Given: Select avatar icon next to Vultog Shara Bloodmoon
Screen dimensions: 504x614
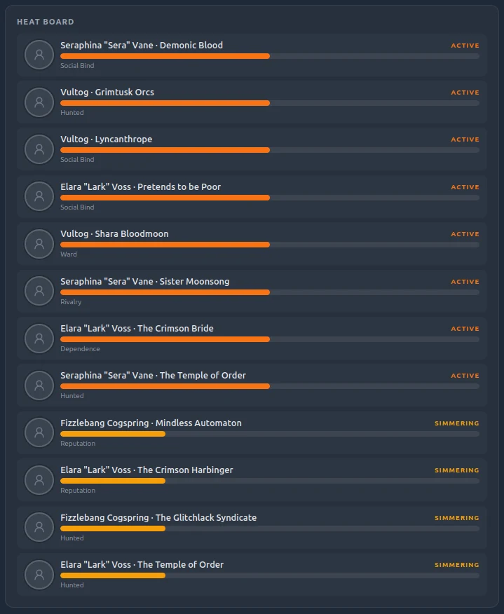Looking at the screenshot, I should pyautogui.click(x=39, y=244).
